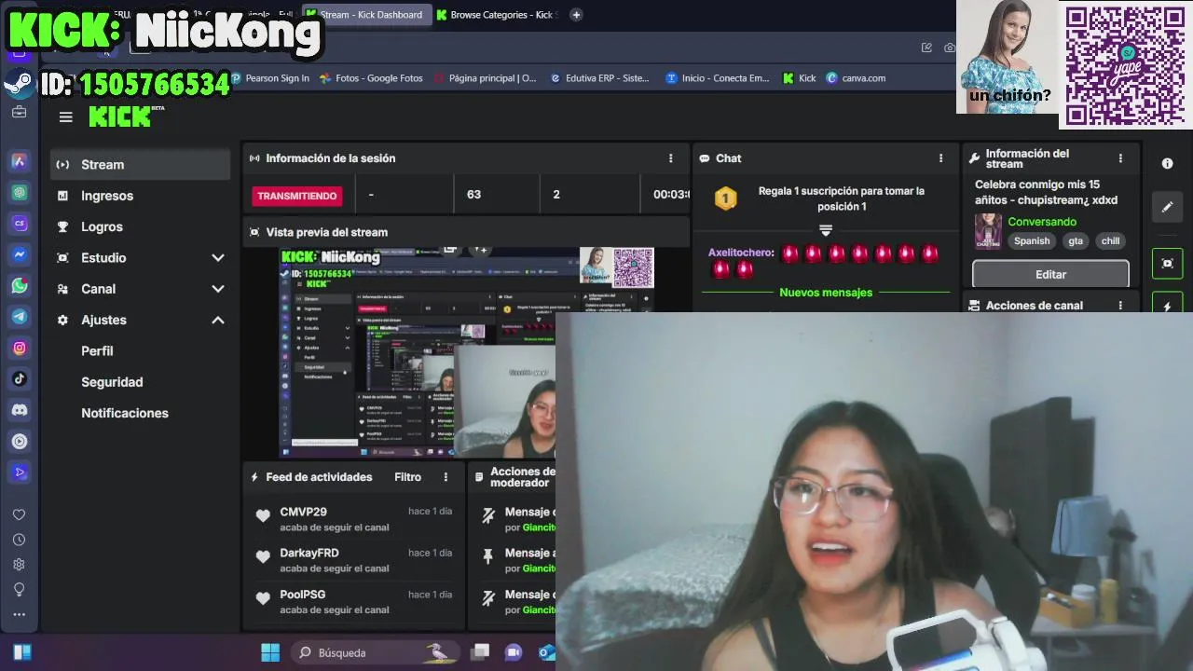The width and height of the screenshot is (1193, 671).
Task: Open Información del stream three-dot menu
Action: (1120, 158)
